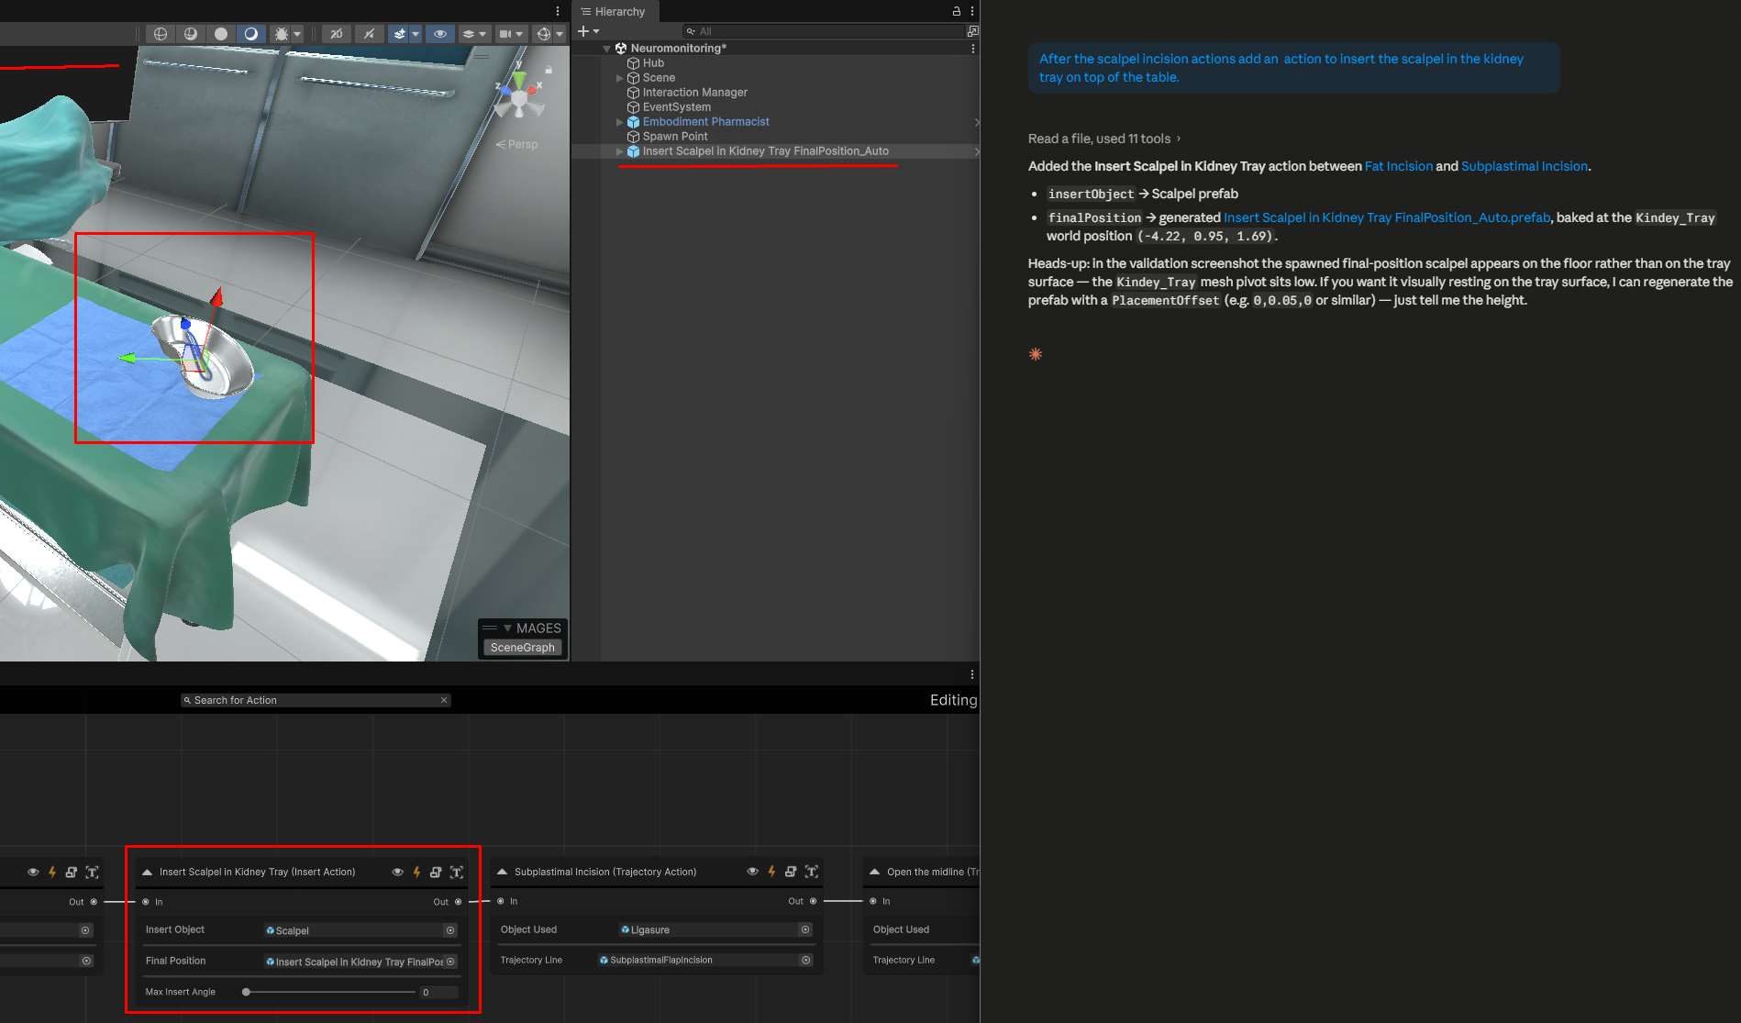This screenshot has width=1741, height=1023.
Task: Select the wireframe draw mode icon
Action: (161, 34)
